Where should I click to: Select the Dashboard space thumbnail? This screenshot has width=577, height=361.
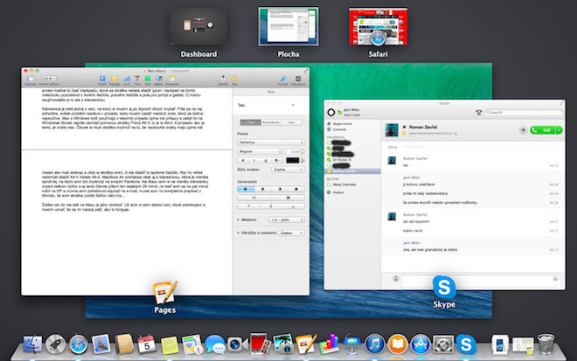coord(198,27)
